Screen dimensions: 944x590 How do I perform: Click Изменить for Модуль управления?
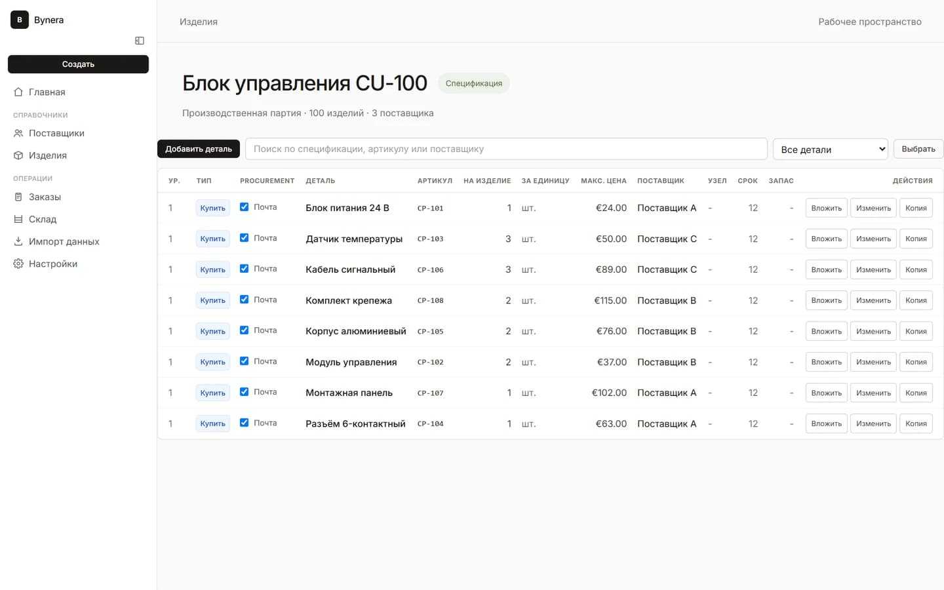coord(873,362)
